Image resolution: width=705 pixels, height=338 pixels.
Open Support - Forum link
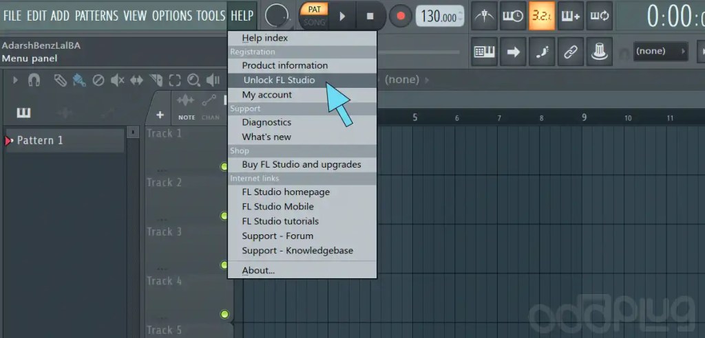(x=302, y=236)
